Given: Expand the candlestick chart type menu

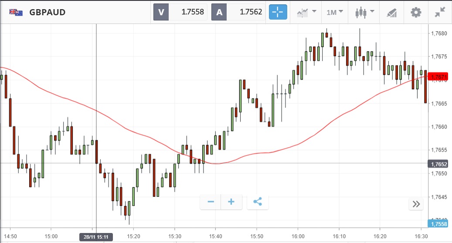Looking at the screenshot, I should coord(364,12).
